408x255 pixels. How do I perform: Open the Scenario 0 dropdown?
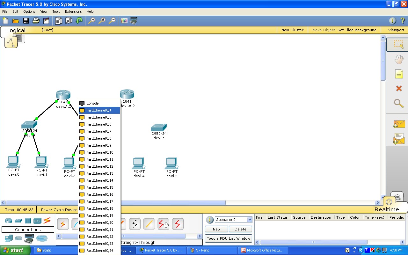[x=234, y=220]
